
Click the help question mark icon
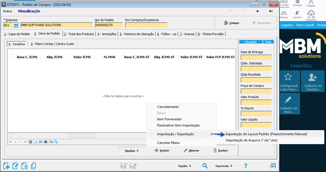[245, 166]
